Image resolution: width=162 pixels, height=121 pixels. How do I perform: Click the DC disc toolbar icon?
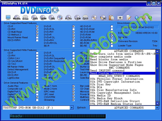click(x=103, y=17)
